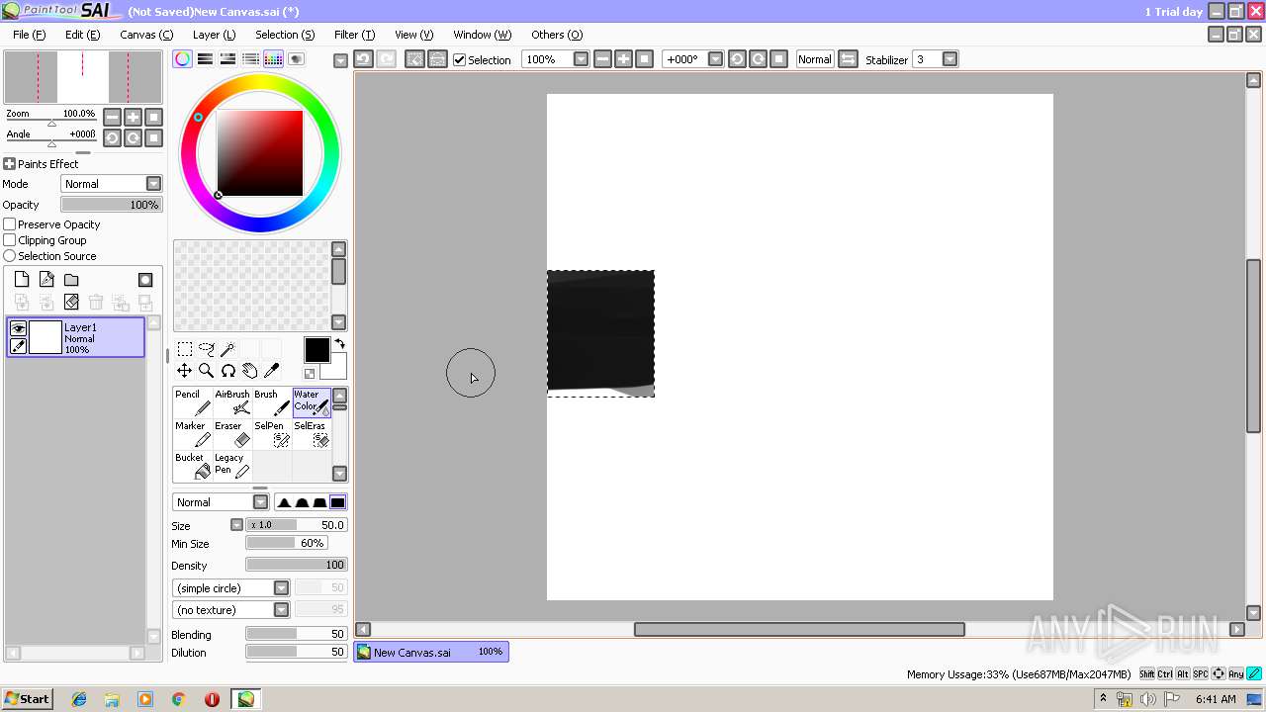The image size is (1266, 712).
Task: Flip view horizontally in quick bar
Action: (x=848, y=59)
